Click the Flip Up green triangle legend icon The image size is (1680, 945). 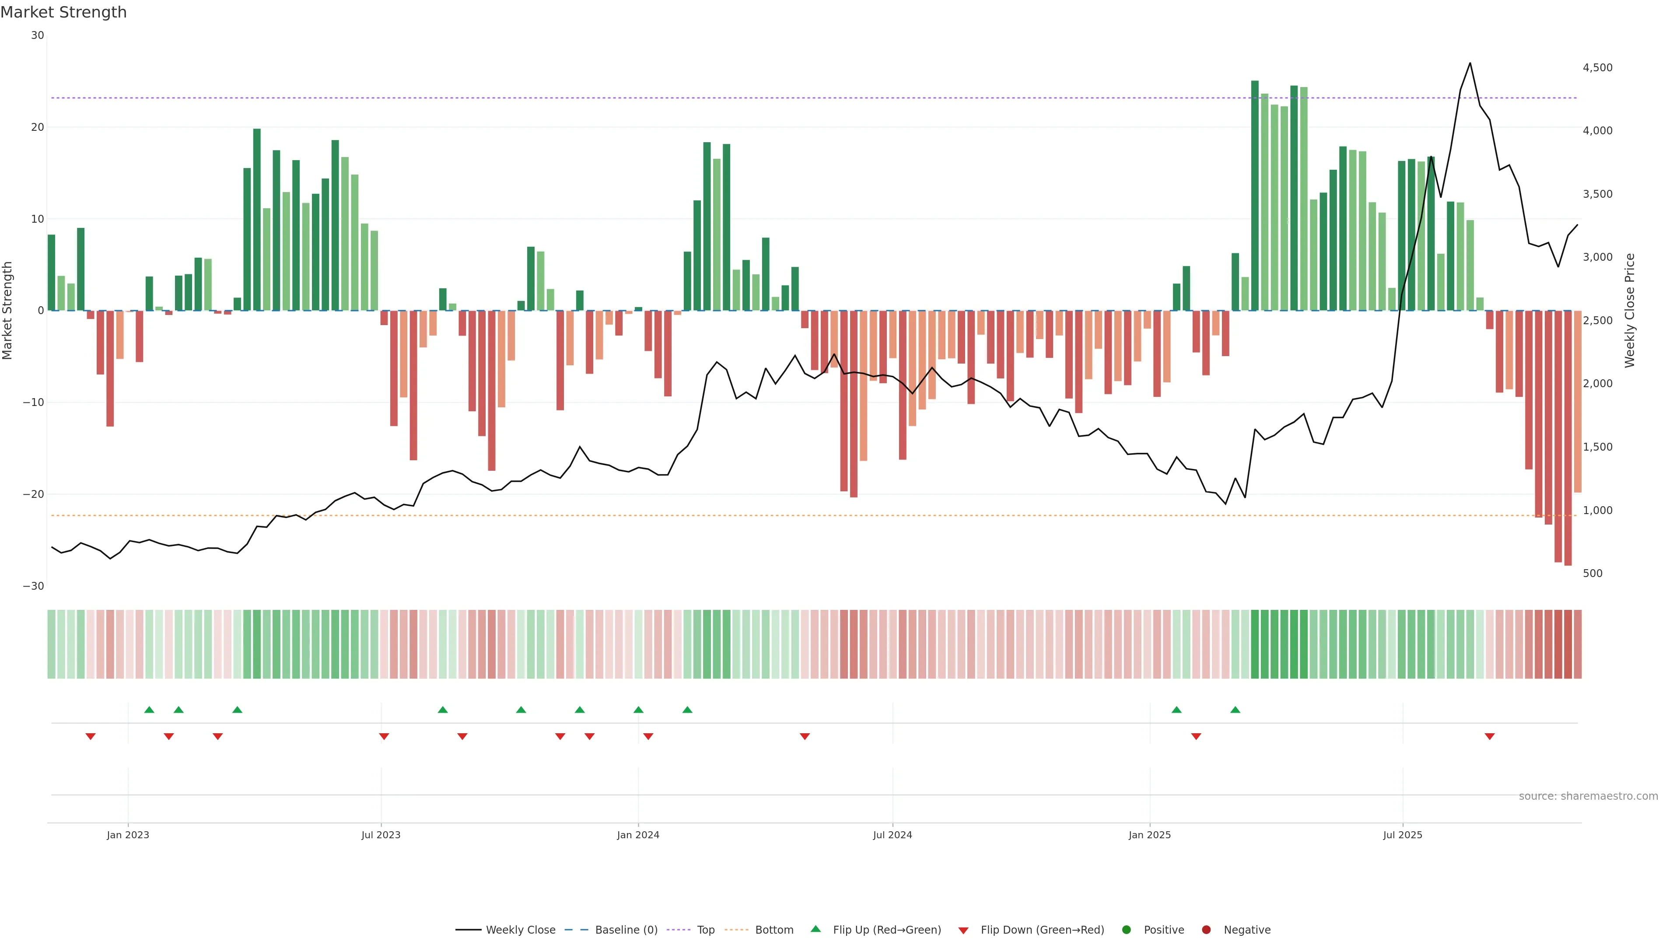click(x=815, y=929)
